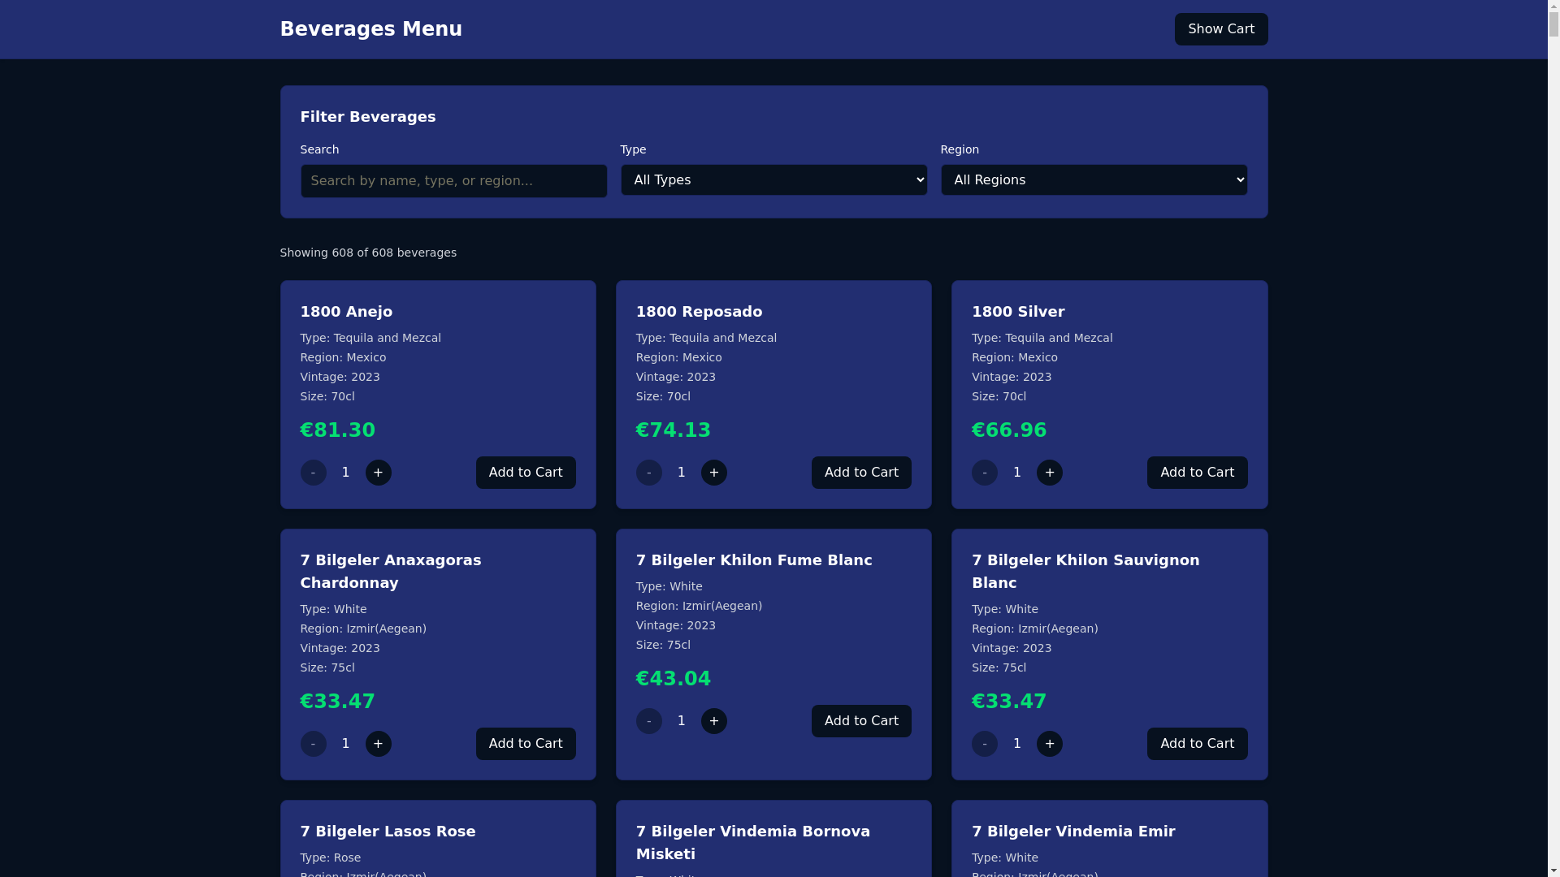Image resolution: width=1560 pixels, height=877 pixels.
Task: Decrease quantity for Anaxagoras Chardonnay
Action: 313,744
